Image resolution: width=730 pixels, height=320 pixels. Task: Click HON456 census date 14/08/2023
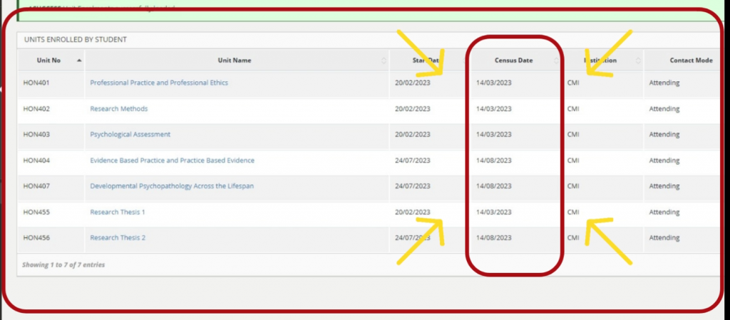[493, 237]
